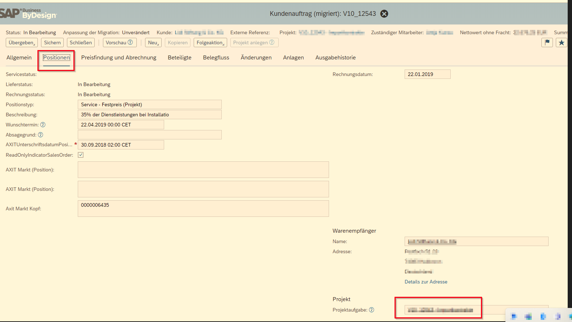Click the star favorite icon
The image size is (572, 322).
coord(562,43)
